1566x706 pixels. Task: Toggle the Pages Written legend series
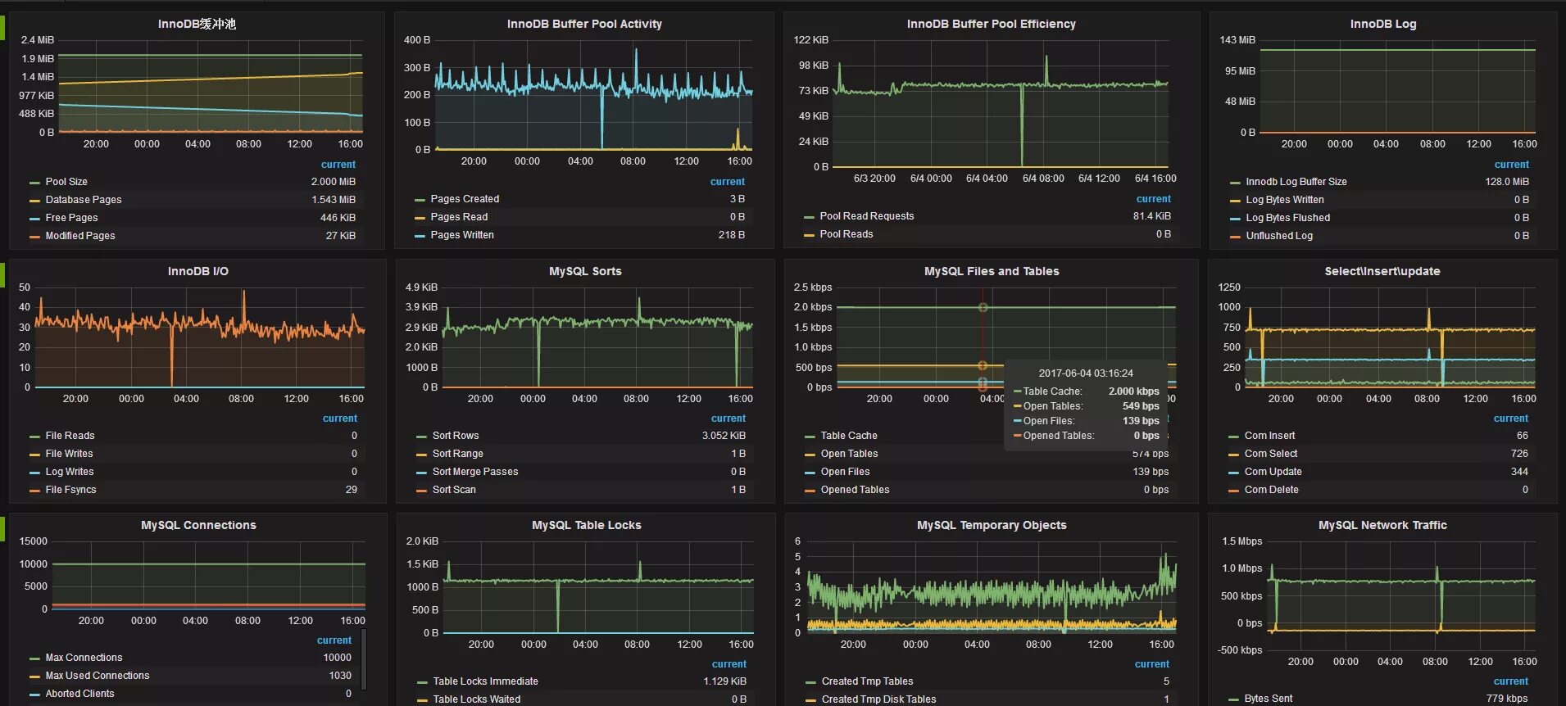tap(462, 235)
